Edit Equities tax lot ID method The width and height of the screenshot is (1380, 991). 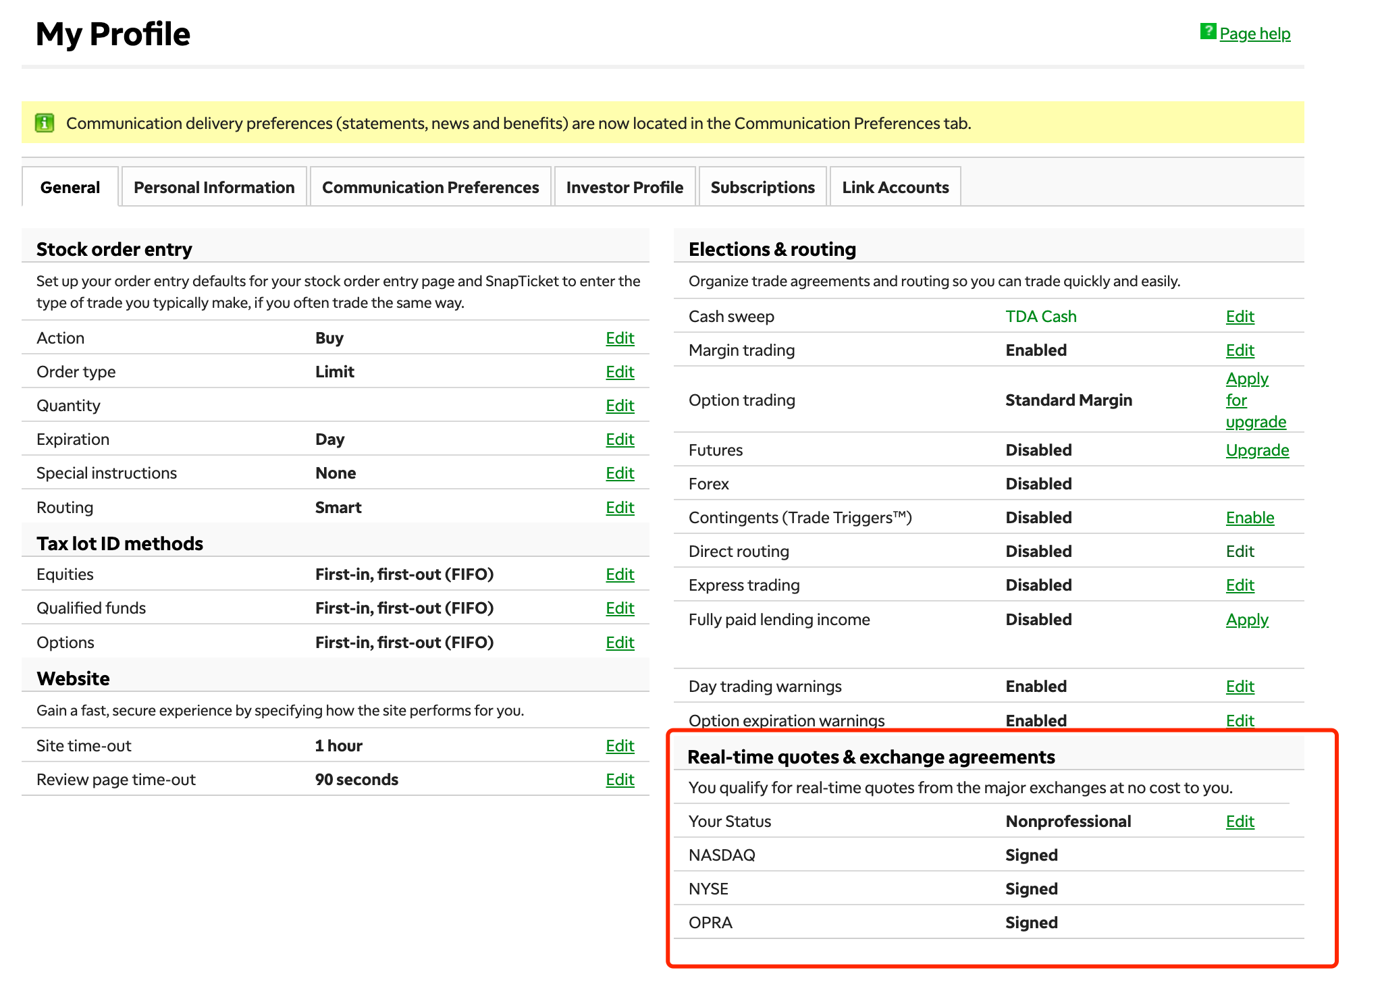pyautogui.click(x=620, y=574)
